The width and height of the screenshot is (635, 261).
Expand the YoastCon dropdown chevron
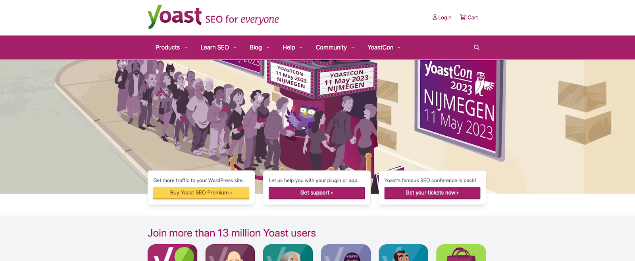tap(399, 48)
